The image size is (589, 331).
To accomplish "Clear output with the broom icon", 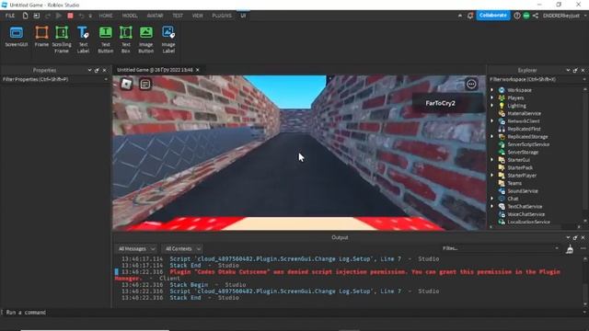I will tap(570, 249).
